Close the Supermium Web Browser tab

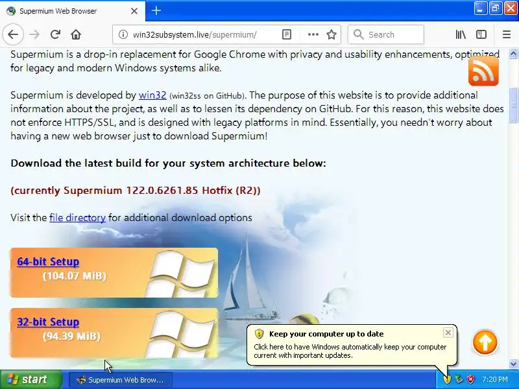(134, 11)
